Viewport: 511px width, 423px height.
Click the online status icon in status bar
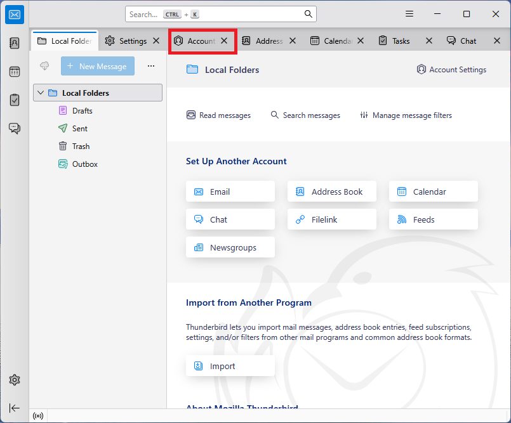[38, 416]
